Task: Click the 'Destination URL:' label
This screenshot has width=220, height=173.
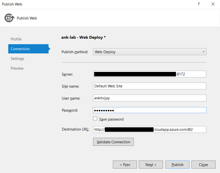Action: [76, 129]
